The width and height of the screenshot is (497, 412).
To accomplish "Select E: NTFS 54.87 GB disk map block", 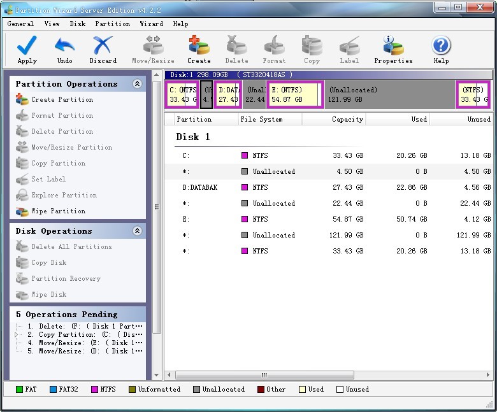I will coord(295,94).
